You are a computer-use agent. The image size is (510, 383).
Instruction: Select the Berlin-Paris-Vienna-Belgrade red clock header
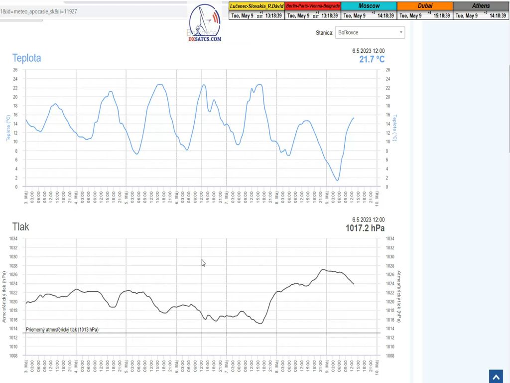(313, 6)
